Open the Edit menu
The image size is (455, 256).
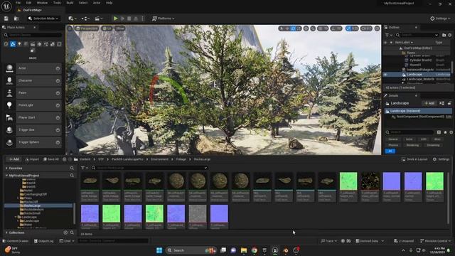(x=28, y=3)
